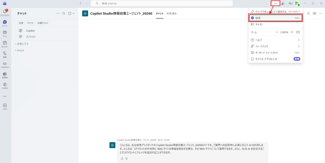Open OneDrive from the sidebar

(x=5, y=65)
